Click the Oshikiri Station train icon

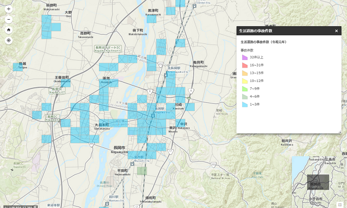(194, 6)
